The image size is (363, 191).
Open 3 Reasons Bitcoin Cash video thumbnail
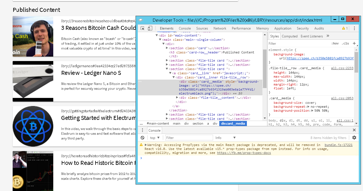[x=33, y=36]
